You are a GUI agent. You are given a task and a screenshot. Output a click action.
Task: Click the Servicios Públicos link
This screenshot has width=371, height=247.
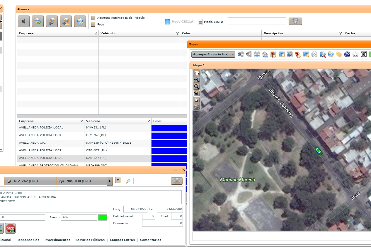(x=90, y=240)
